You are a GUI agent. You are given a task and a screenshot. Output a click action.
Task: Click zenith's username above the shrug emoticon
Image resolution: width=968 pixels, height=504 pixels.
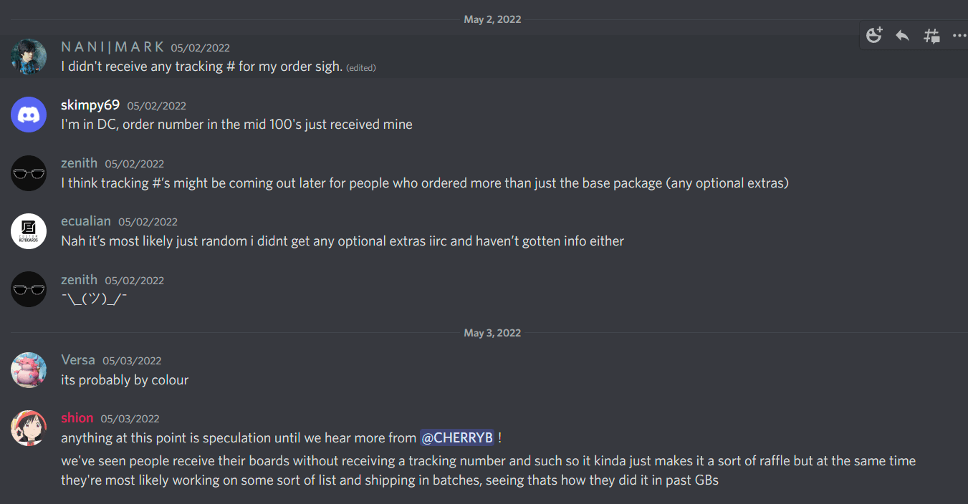click(79, 279)
